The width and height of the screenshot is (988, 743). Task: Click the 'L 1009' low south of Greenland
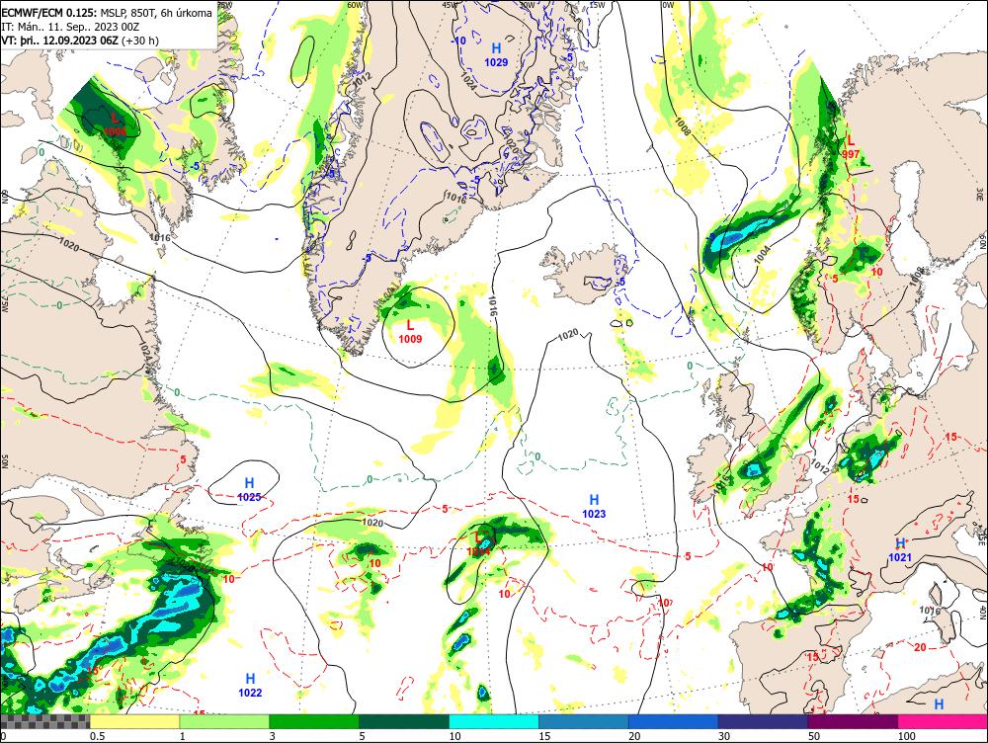[410, 331]
